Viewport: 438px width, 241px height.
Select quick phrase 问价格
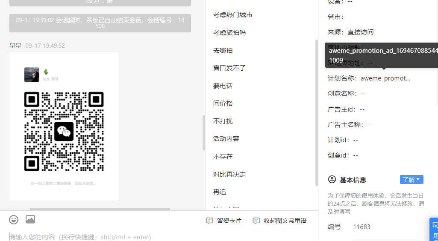223,103
